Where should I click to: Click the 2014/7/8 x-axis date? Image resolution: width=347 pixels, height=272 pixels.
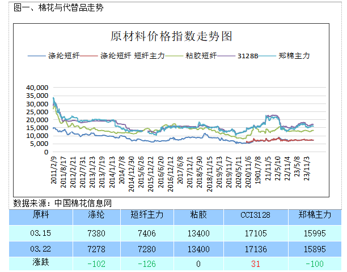click(122, 170)
